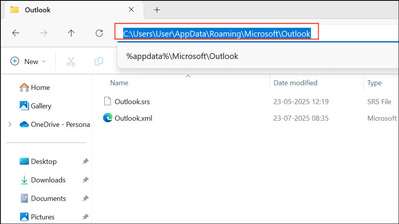Click the pin icon beside Downloads

tap(85, 180)
